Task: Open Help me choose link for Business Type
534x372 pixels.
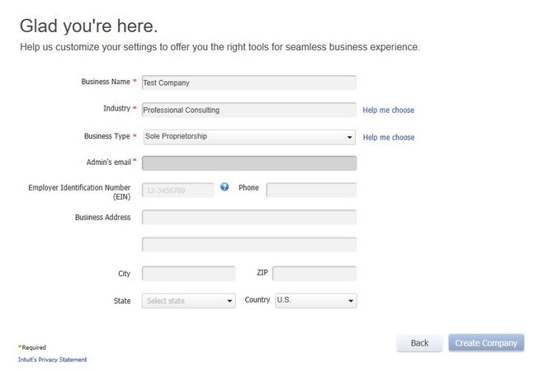Action: (x=388, y=137)
